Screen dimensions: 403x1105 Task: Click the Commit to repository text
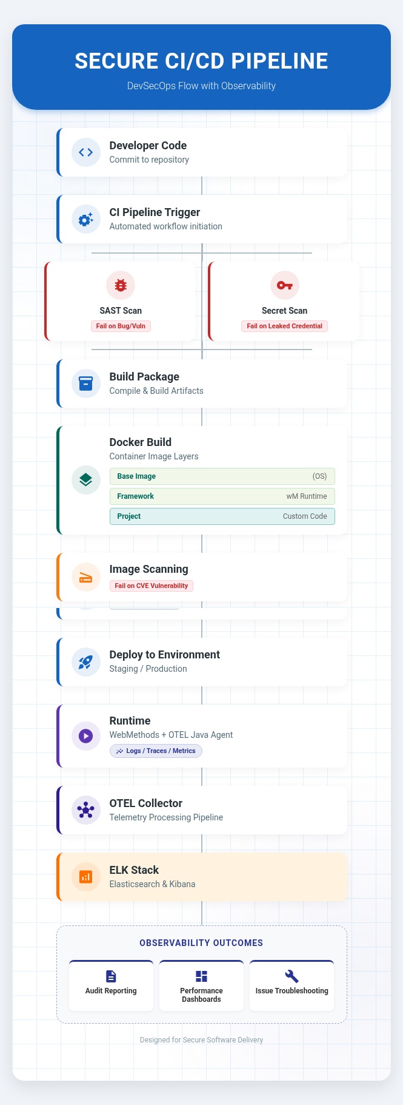tap(149, 160)
